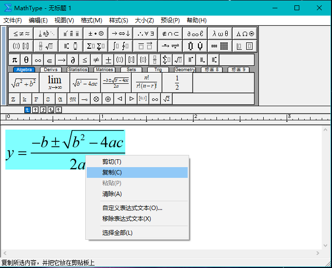Choose 选择全部(L) from the context menu

pyautogui.click(x=137, y=232)
